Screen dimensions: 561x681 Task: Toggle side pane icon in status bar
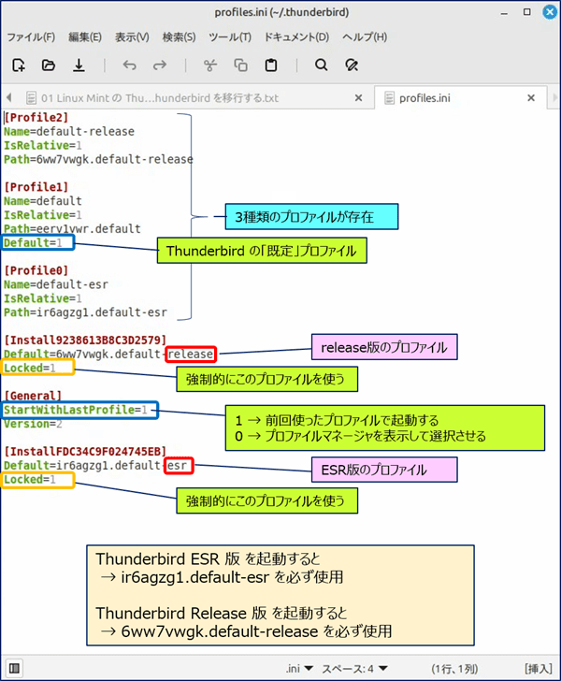click(x=14, y=668)
